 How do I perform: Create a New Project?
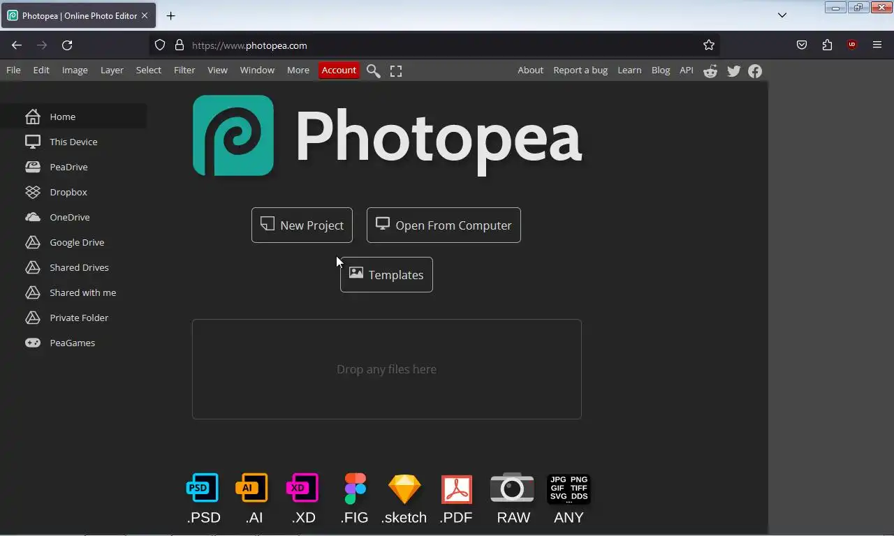pyautogui.click(x=302, y=225)
